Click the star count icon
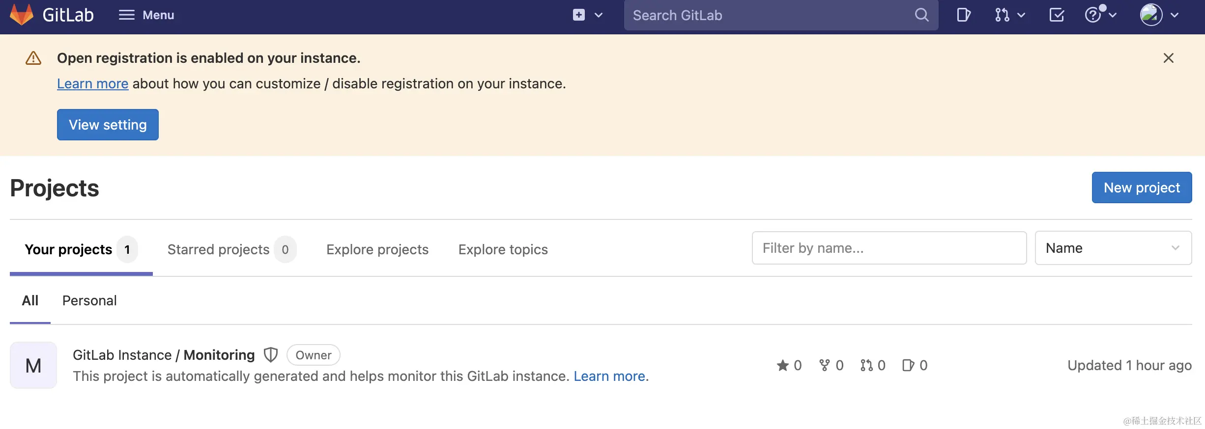 coord(782,365)
